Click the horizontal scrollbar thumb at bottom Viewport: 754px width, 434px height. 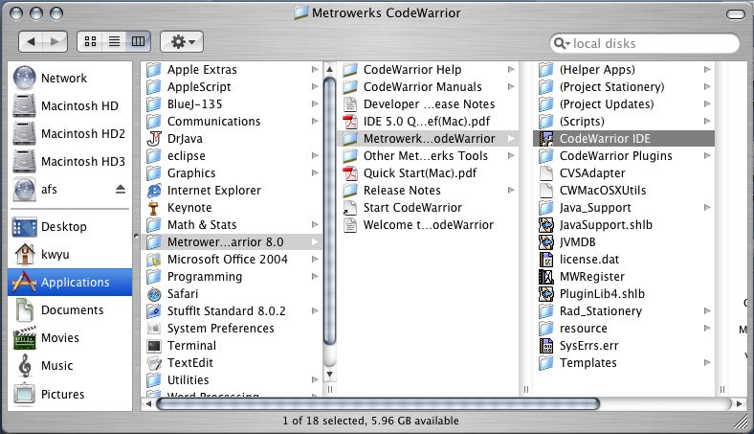[x=378, y=403]
